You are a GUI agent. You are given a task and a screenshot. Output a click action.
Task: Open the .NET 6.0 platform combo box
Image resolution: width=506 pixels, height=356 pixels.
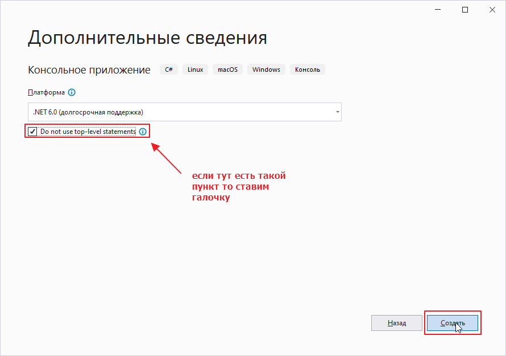(182, 112)
